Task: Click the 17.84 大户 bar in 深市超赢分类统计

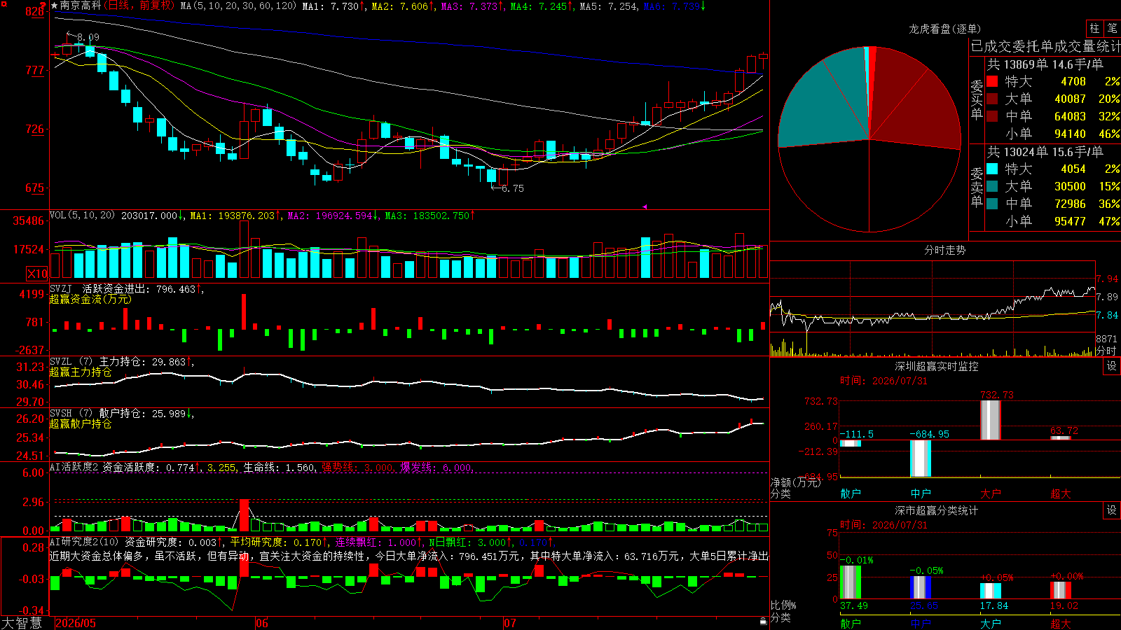Action: point(991,591)
